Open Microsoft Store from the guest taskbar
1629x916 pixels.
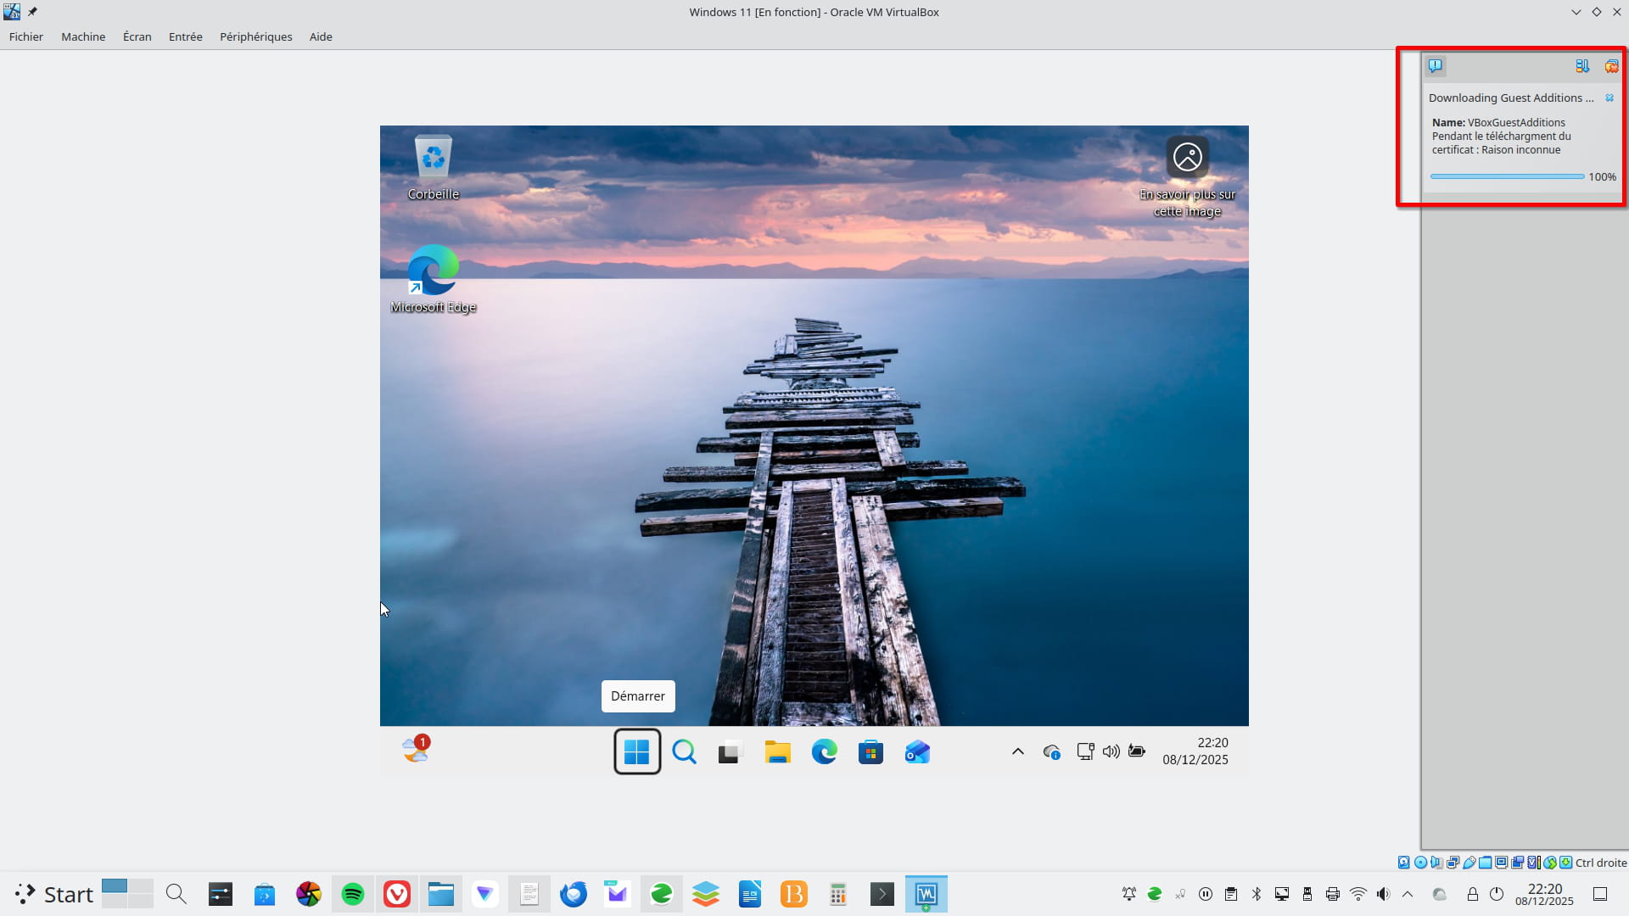(870, 752)
